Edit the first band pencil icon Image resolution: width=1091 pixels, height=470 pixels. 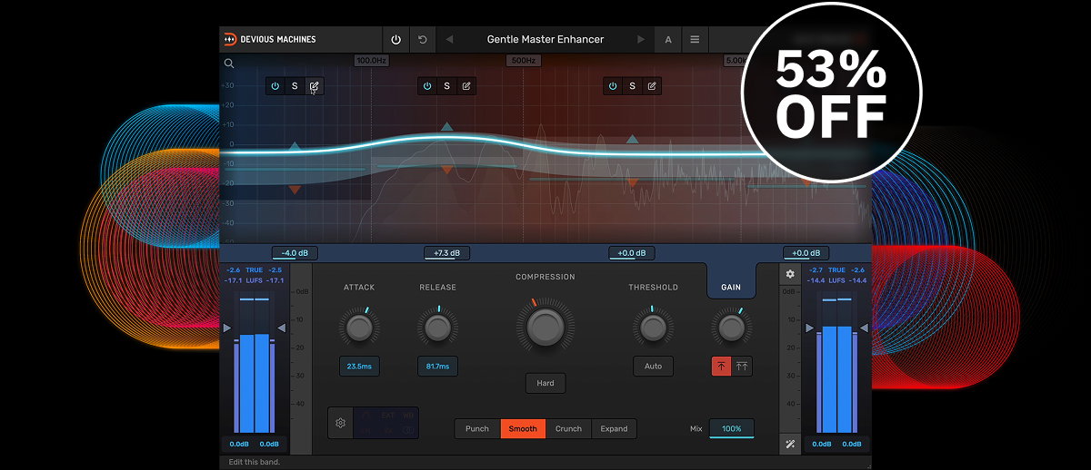click(x=314, y=86)
